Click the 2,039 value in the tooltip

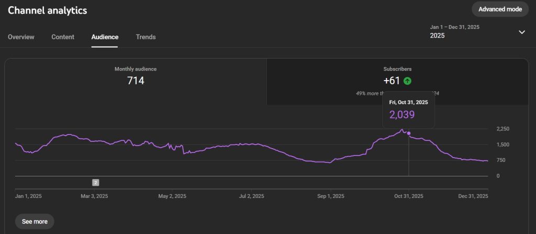click(401, 115)
